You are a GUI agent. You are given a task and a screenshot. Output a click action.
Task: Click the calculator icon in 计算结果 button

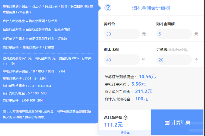(167, 122)
